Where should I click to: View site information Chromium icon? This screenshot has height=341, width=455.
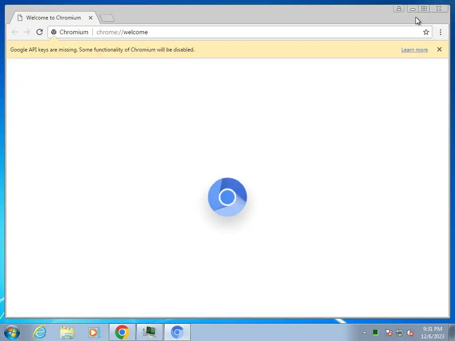click(x=54, y=32)
